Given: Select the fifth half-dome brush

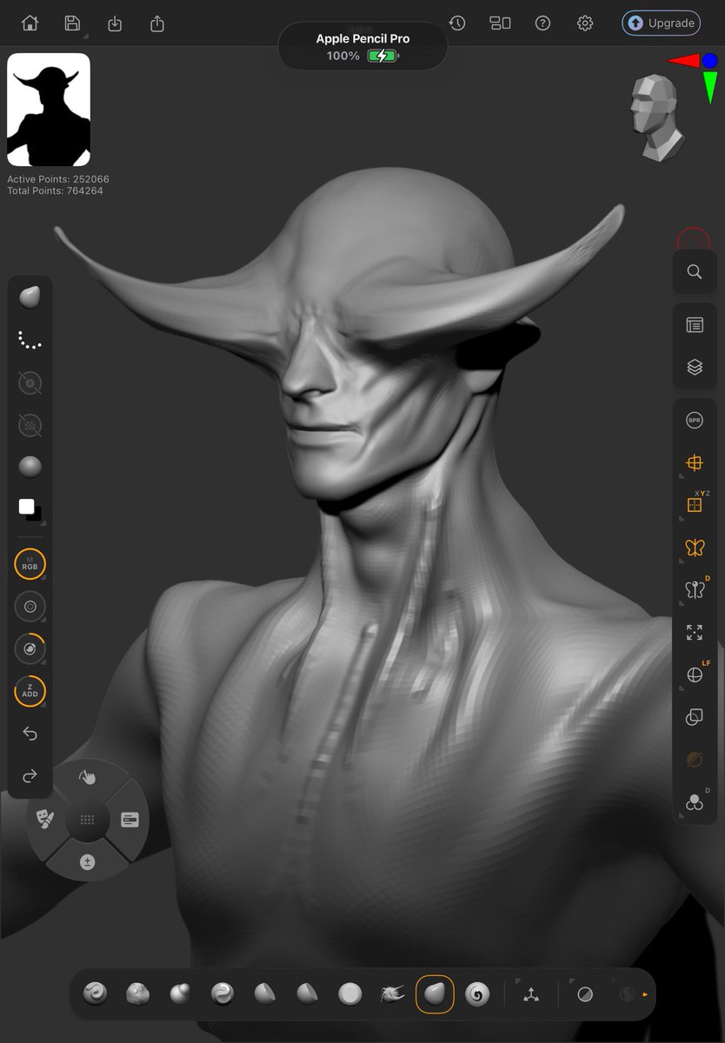Looking at the screenshot, I should pyautogui.click(x=265, y=993).
